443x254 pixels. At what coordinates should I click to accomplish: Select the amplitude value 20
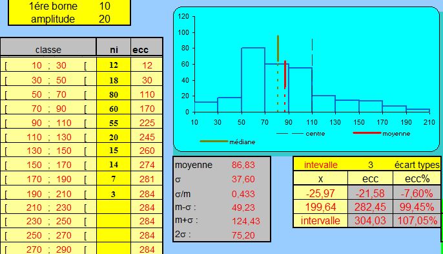[x=105, y=19]
